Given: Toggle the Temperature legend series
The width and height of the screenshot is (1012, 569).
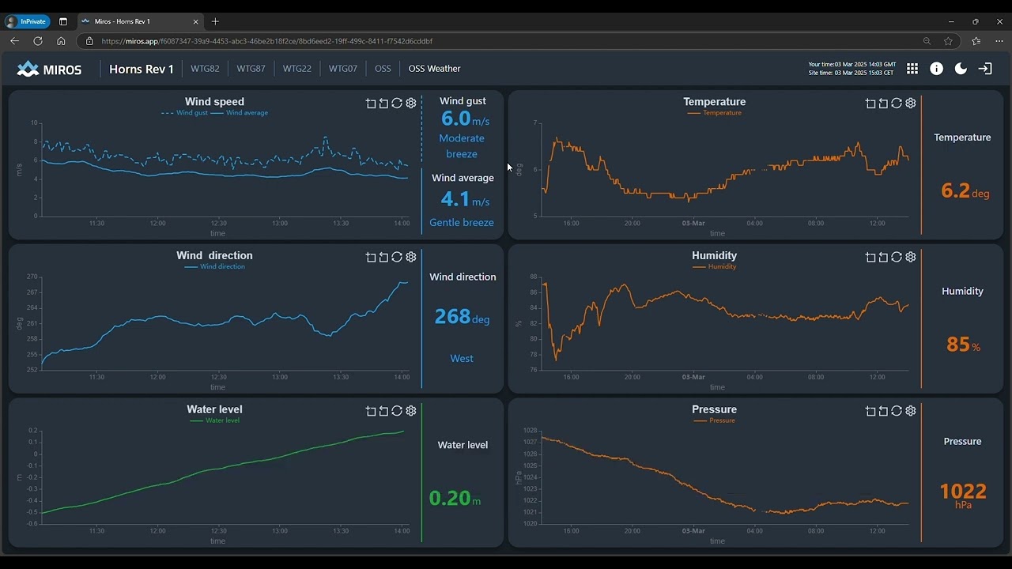Looking at the screenshot, I should coord(715,113).
